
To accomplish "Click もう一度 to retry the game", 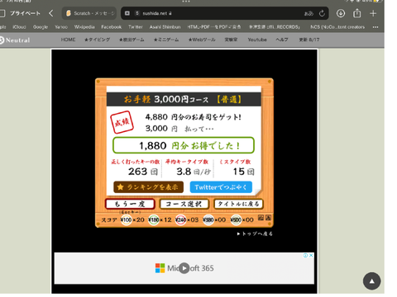I will [130, 204].
